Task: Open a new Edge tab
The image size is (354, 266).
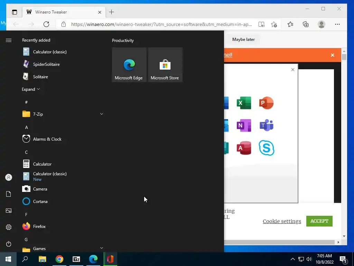Action: [x=112, y=12]
